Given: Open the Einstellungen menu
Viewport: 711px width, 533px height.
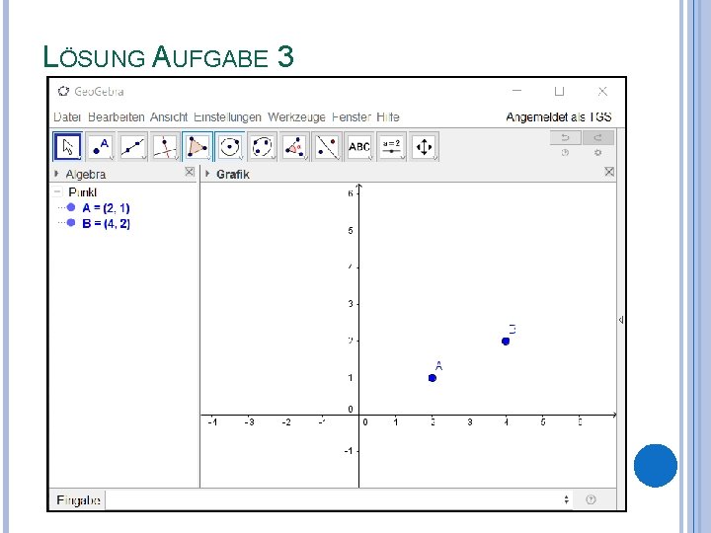Looking at the screenshot, I should pyautogui.click(x=227, y=116).
